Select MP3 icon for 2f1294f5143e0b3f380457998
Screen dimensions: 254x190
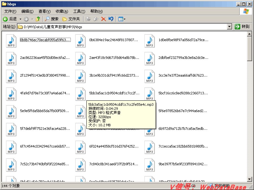pyautogui.click(x=11, y=76)
